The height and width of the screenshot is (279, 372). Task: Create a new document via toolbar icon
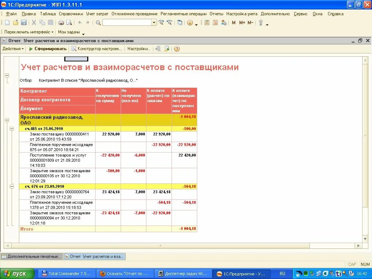point(7,23)
